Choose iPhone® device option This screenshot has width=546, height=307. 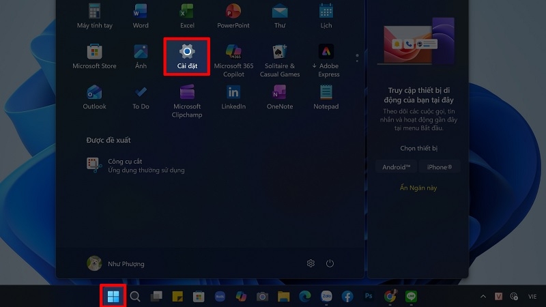click(x=440, y=167)
